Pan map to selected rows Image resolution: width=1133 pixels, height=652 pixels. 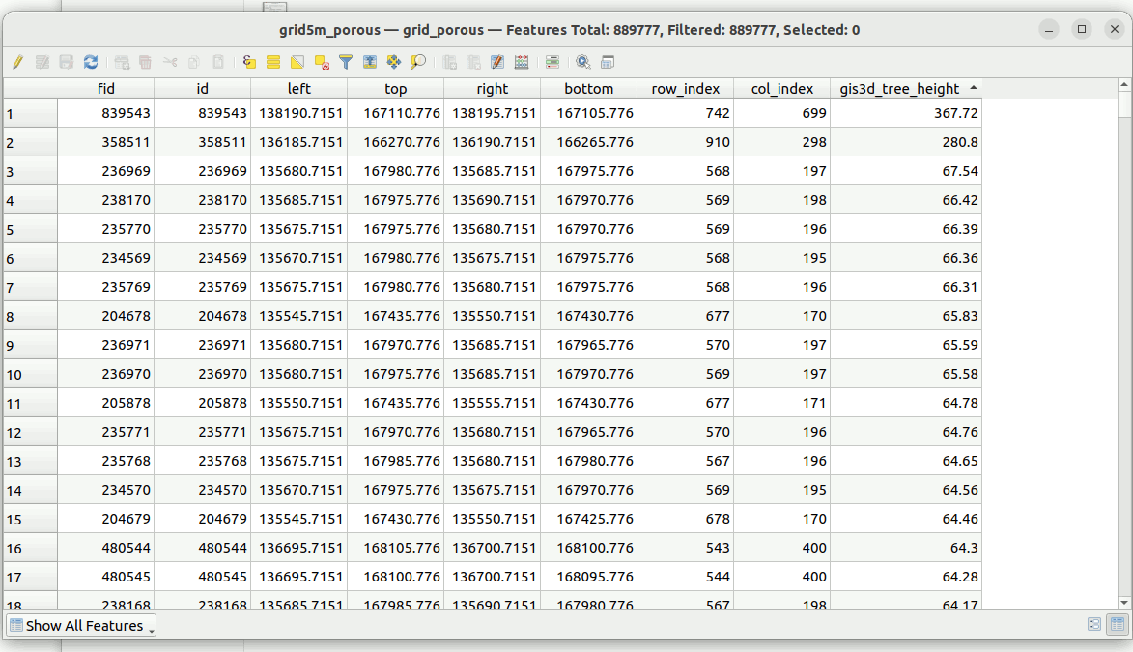pos(394,62)
